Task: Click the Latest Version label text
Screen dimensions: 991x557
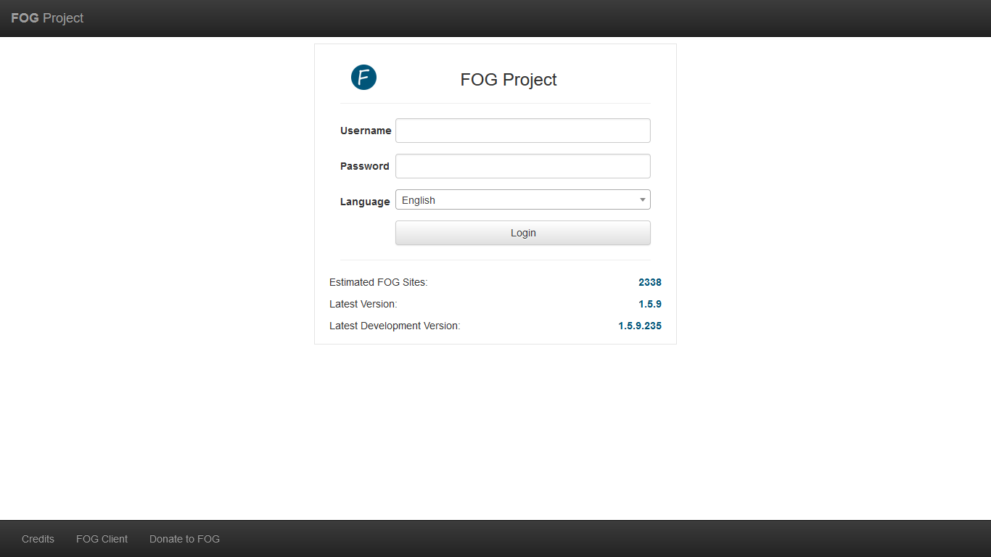Action: pos(363,304)
